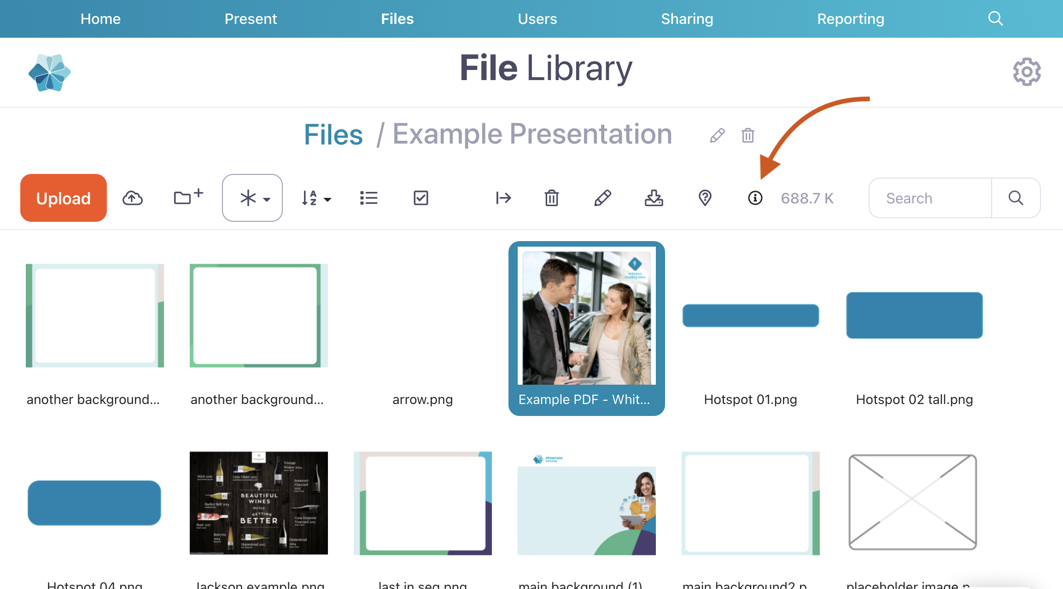Click the toolbar pencil edit icon
Image resolution: width=1063 pixels, height=589 pixels.
602,198
